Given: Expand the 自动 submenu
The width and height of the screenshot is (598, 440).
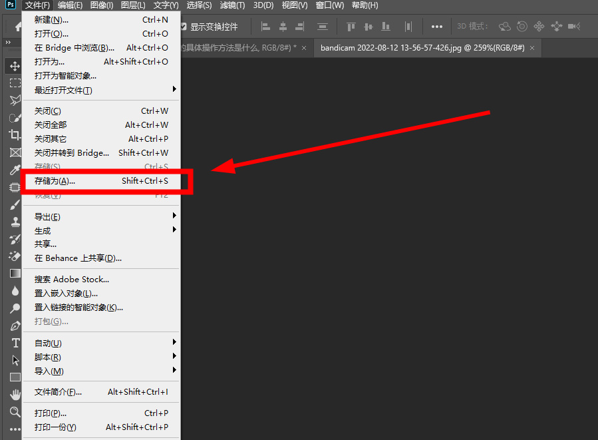Looking at the screenshot, I should point(100,343).
